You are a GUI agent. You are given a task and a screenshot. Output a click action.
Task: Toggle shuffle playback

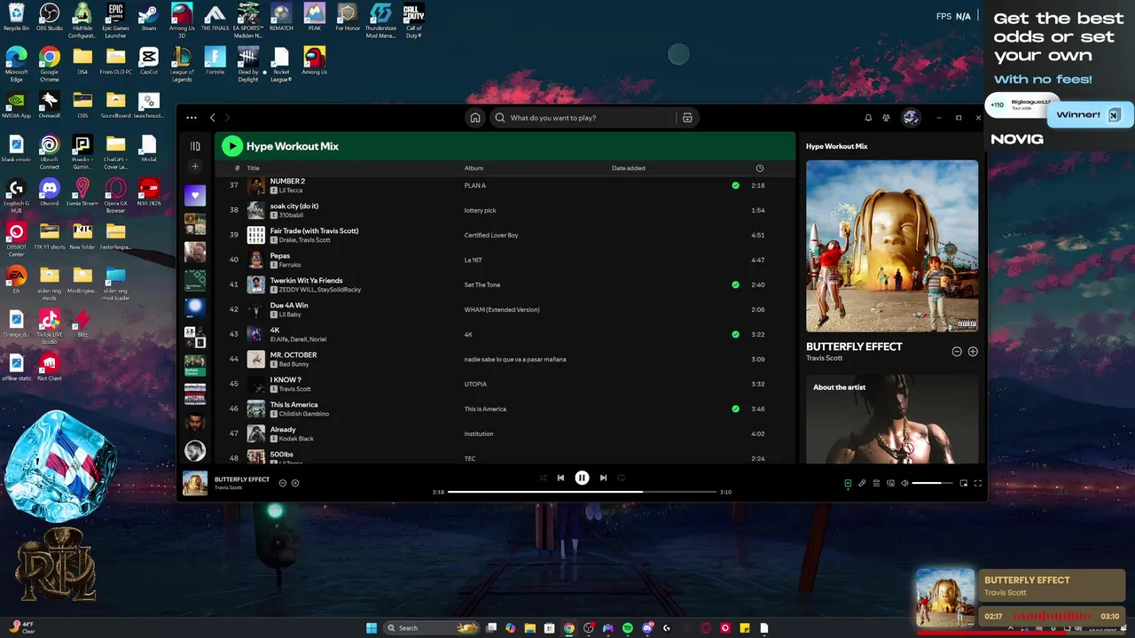click(543, 478)
